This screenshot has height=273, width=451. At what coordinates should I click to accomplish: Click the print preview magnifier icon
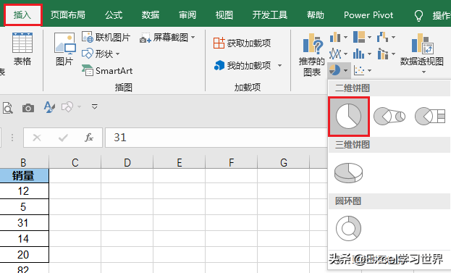pos(8,108)
